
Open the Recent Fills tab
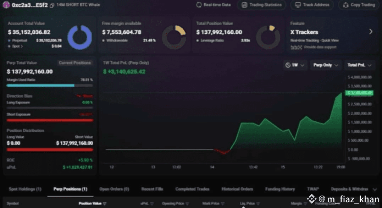click(x=152, y=189)
